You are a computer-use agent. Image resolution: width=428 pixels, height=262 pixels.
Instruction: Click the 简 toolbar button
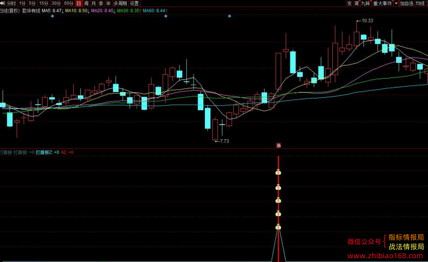[x=357, y=3]
